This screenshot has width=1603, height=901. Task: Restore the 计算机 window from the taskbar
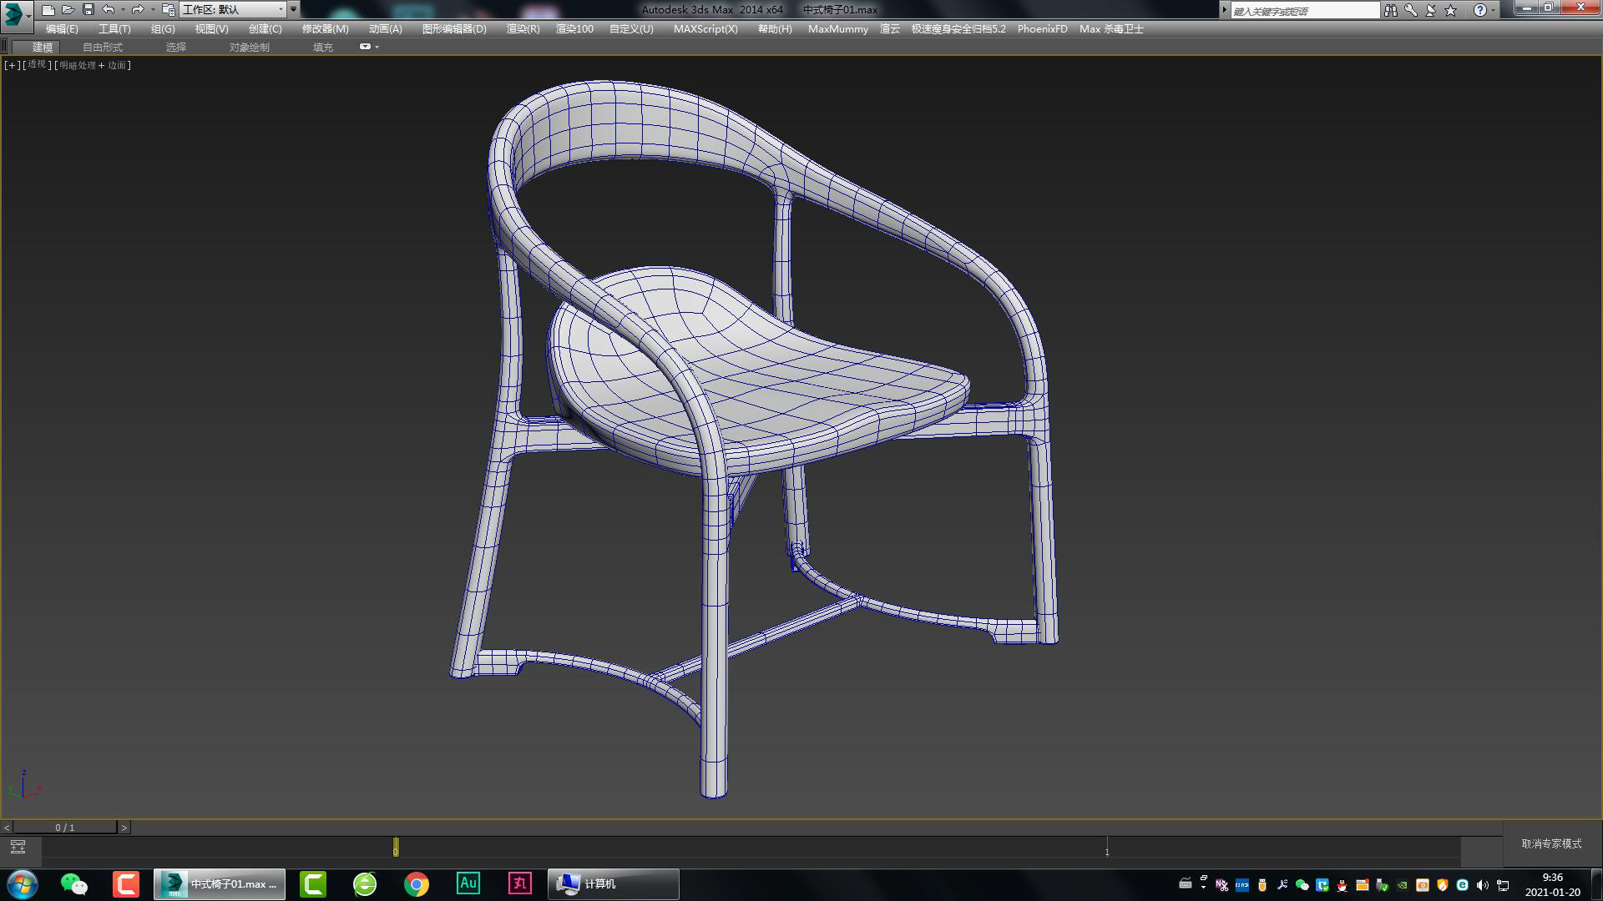pos(612,883)
